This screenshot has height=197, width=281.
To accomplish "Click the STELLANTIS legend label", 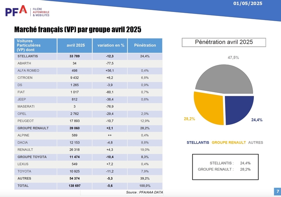I will click(x=198, y=142).
